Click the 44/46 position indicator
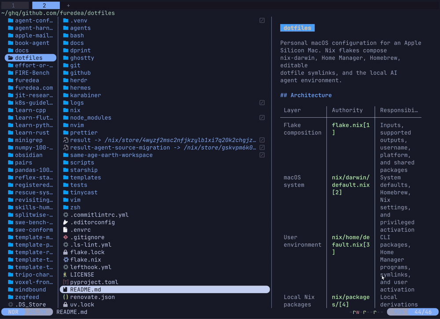The image size is (440, 319). (x=423, y=312)
